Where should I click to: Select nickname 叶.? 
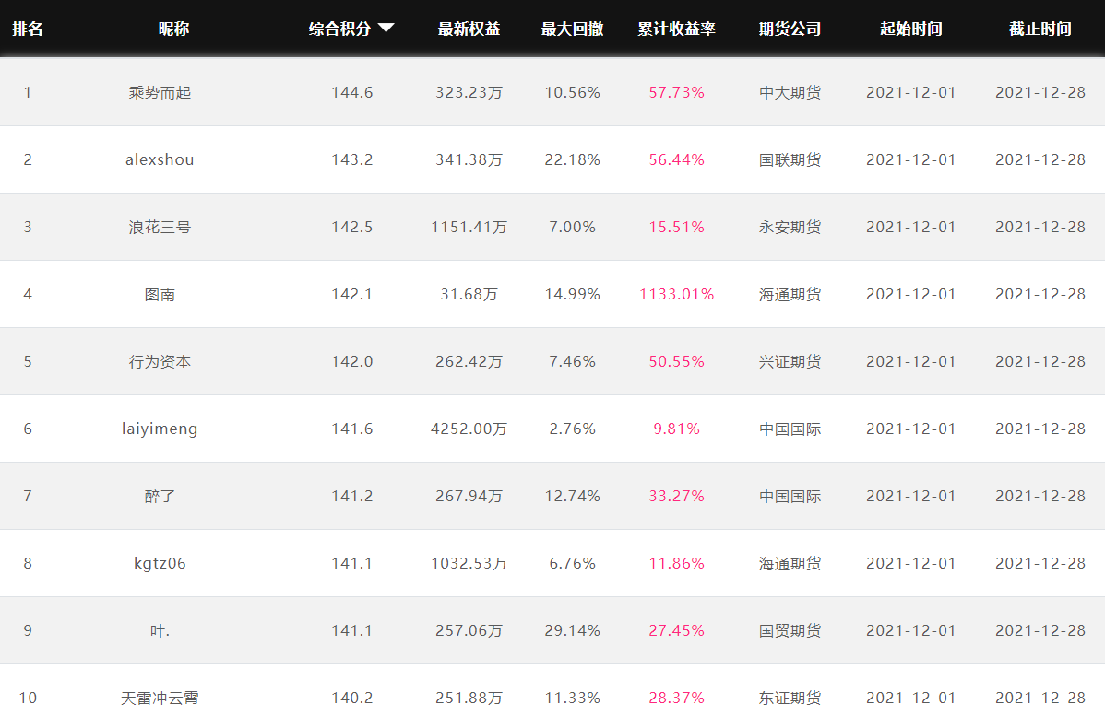pos(160,630)
